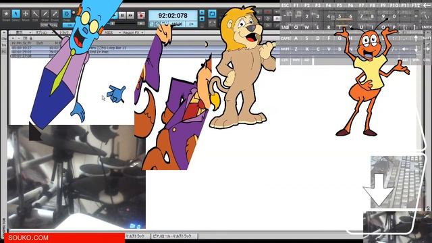Open the トラック menu
The image size is (432, 243).
point(64,32)
